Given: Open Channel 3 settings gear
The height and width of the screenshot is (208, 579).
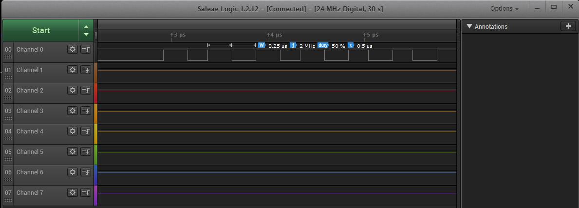Looking at the screenshot, I should pos(73,111).
